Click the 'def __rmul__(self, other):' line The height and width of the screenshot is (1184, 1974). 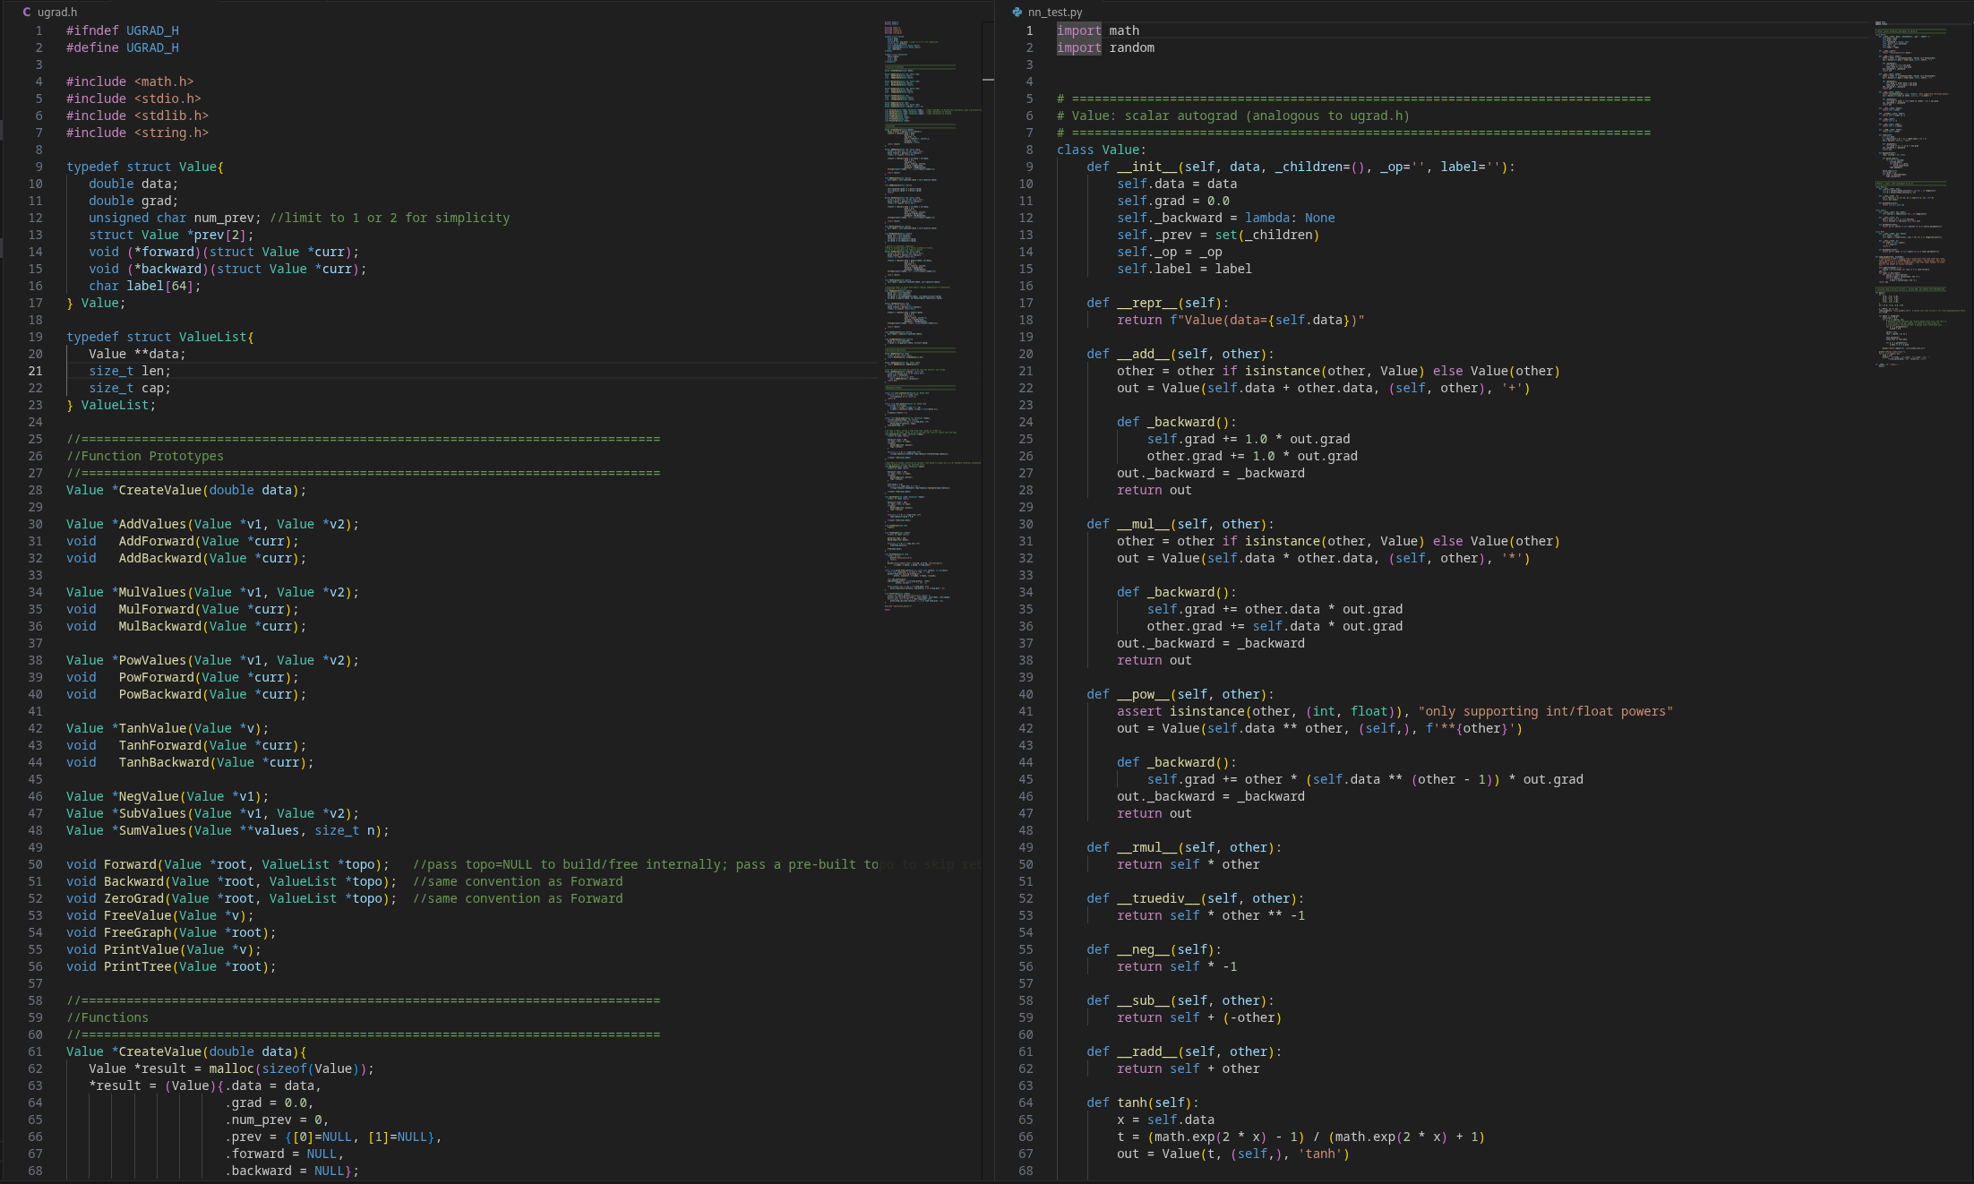point(1185,847)
